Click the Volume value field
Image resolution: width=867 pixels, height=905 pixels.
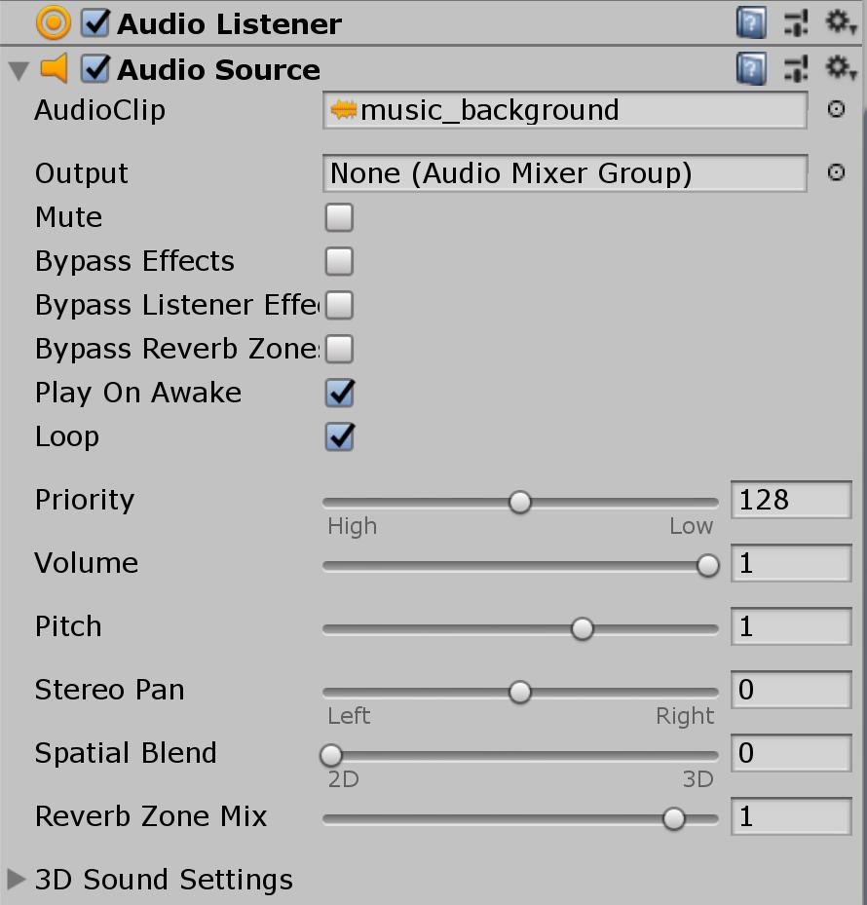pos(791,563)
